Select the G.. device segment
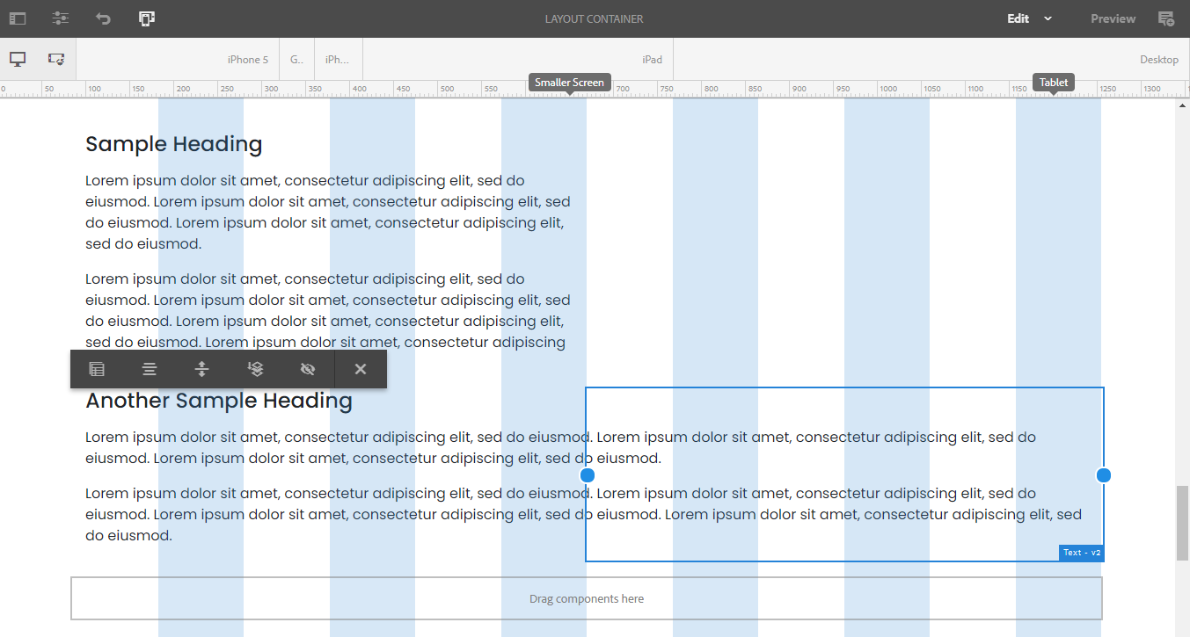The width and height of the screenshot is (1190, 637). pos(296,60)
